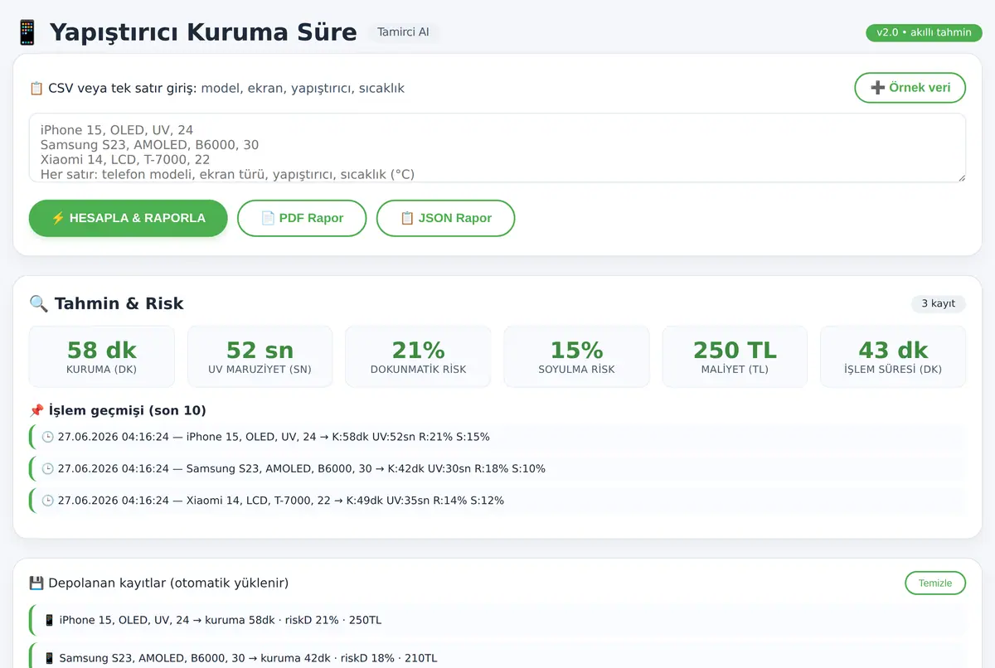Viewport: 995px width, 668px height.
Task: Select the 21% Dokunmatik Risk card
Action: point(419,356)
